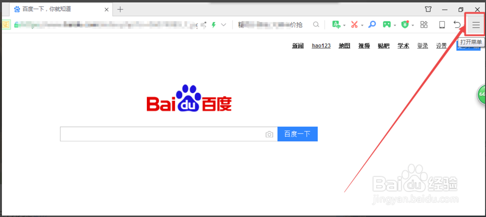Open the skin shirt icon in title bar
Image resolution: width=486 pixels, height=217 pixels.
[x=429, y=9]
